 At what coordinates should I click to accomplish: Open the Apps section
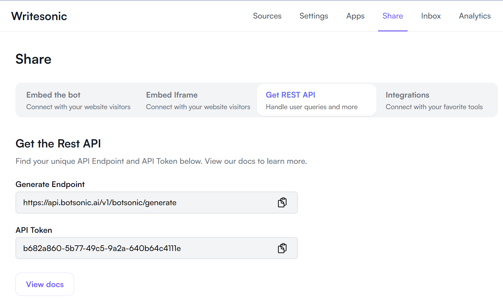(355, 16)
